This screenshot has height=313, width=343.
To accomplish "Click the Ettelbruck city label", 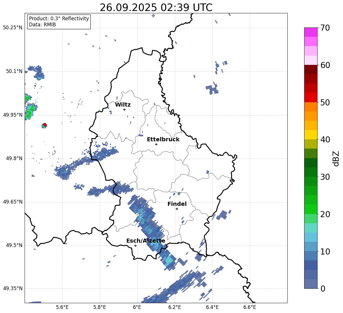I will click(163, 140).
